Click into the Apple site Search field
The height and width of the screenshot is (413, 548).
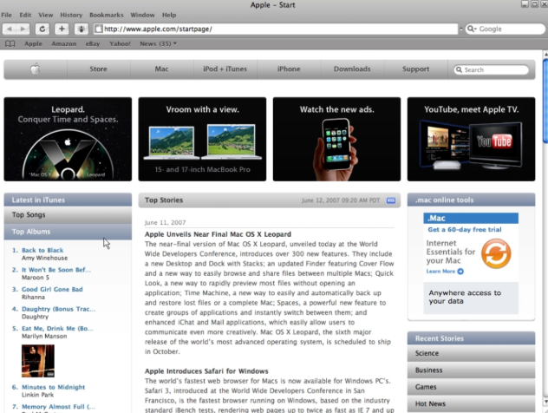491,69
